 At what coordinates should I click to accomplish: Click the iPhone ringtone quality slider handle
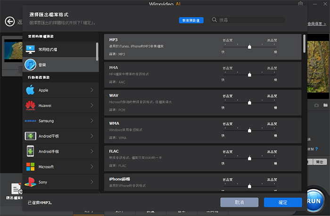coord(249,186)
